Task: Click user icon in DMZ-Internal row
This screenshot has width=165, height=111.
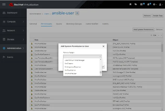Action: click(x=32, y=80)
